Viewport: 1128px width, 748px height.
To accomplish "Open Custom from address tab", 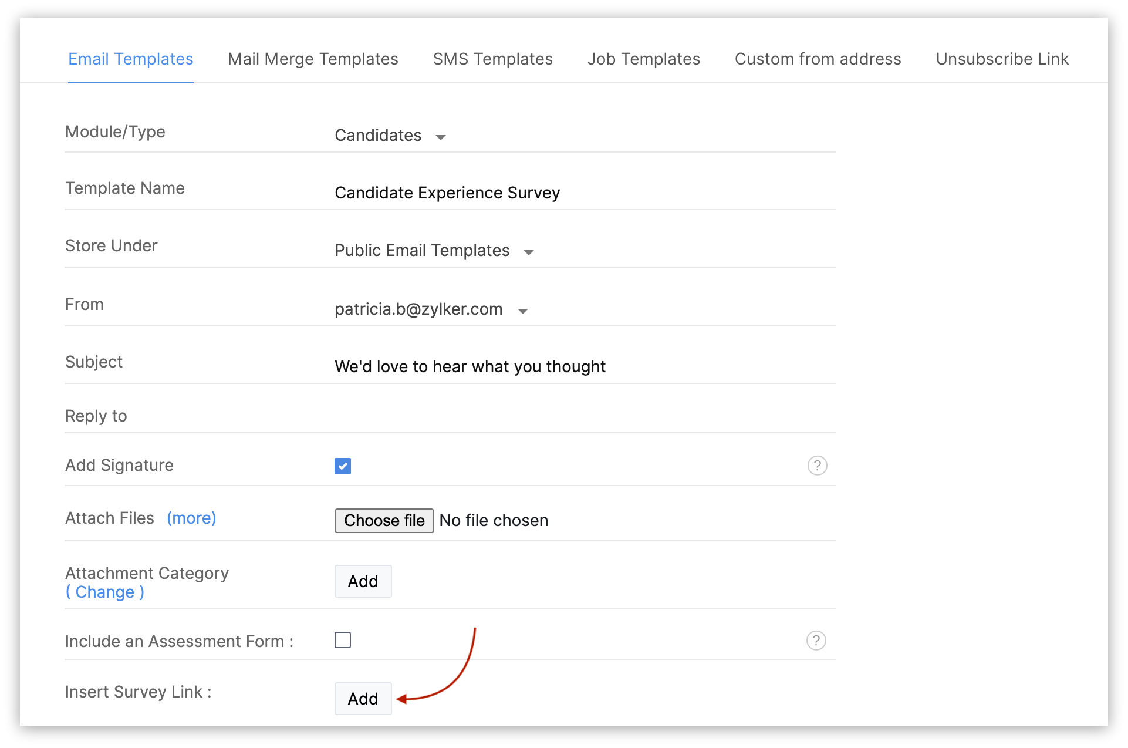I will coord(818,59).
